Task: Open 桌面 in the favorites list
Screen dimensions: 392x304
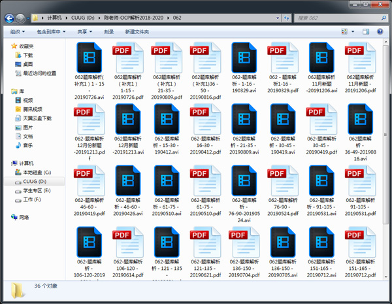Action: [24, 64]
